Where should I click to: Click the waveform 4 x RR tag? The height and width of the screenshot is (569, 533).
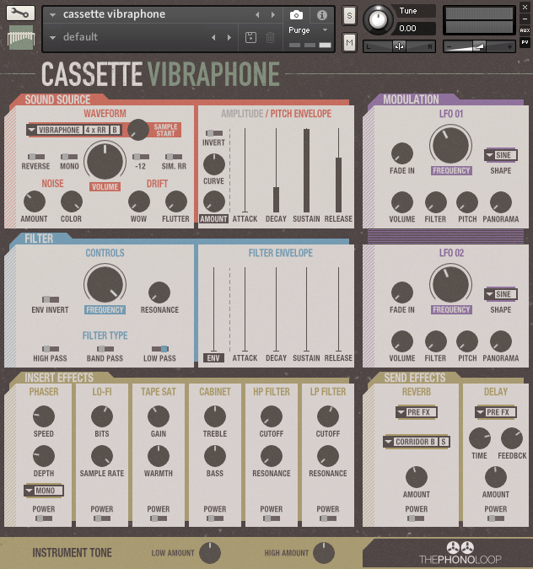pos(96,130)
